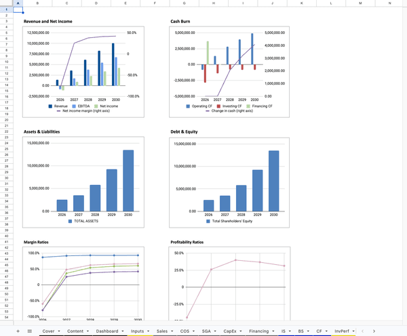Open the all sheets list icon
407x336 pixels.
tap(29, 331)
